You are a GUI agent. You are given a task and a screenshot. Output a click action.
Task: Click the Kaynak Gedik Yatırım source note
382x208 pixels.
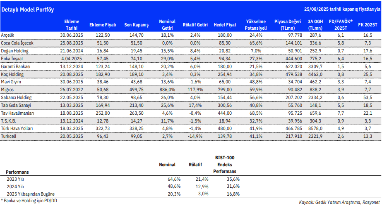coord(339,202)
